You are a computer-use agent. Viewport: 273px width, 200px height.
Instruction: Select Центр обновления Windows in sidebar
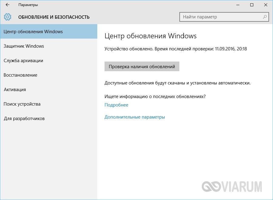(x=48, y=32)
